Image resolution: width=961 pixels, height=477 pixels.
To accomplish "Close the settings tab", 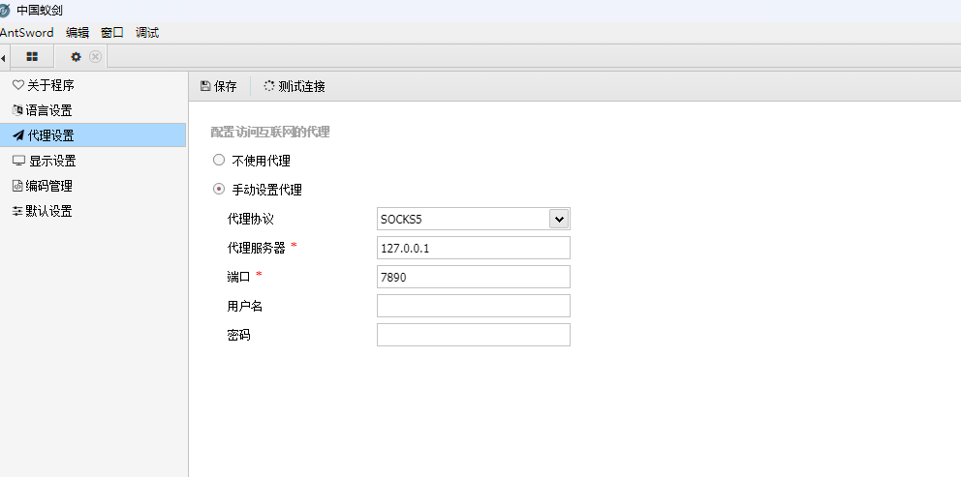I will [95, 57].
